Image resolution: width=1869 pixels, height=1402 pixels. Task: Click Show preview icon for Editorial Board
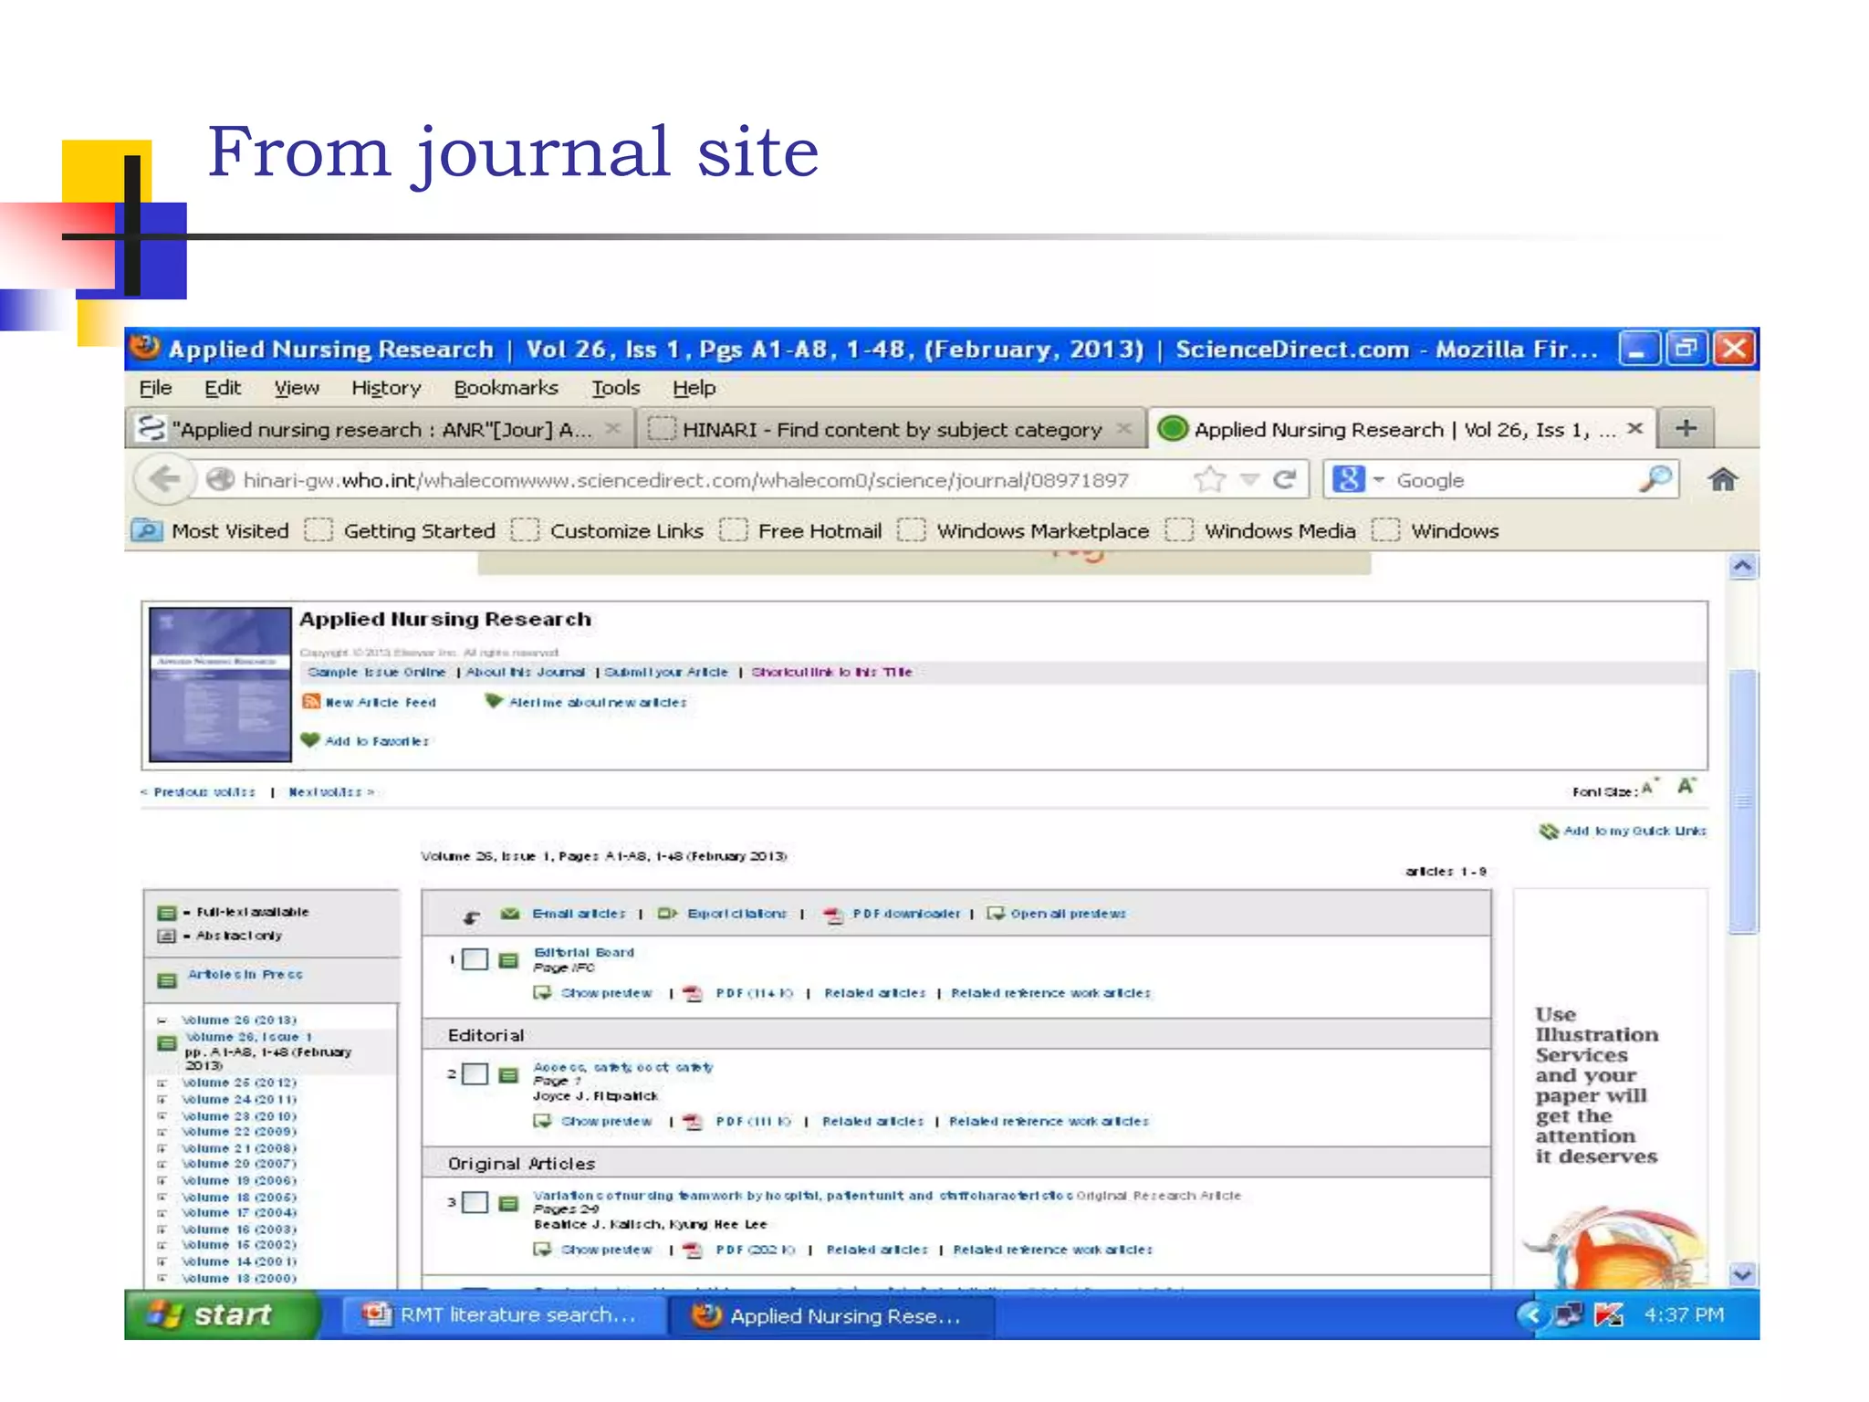(543, 993)
